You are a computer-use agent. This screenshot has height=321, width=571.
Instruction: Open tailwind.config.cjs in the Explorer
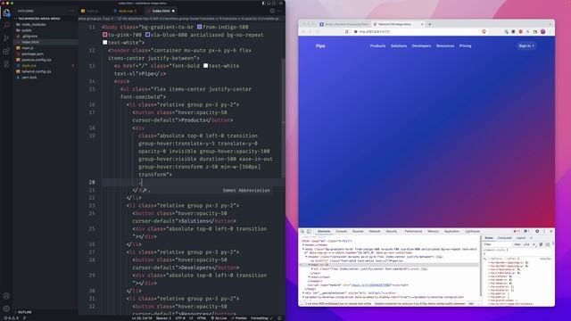[37, 71]
